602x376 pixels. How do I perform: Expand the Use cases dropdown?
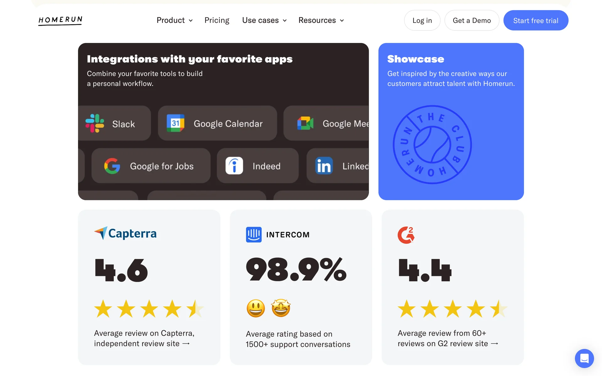(264, 20)
